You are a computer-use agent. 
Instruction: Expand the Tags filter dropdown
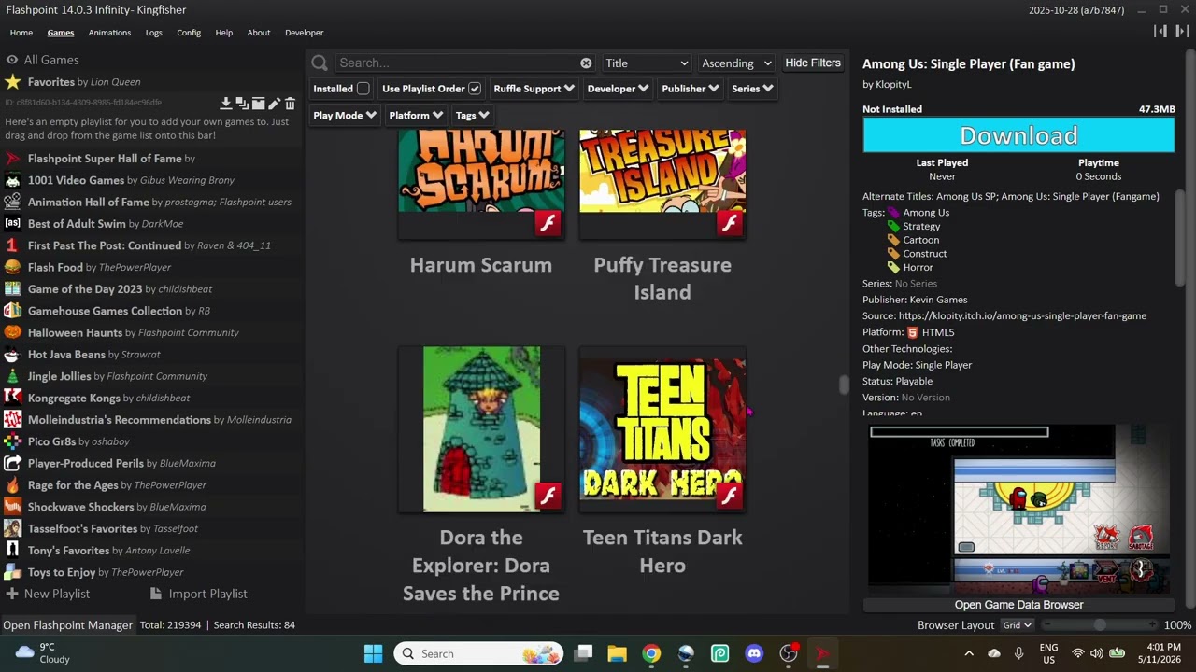coord(472,115)
